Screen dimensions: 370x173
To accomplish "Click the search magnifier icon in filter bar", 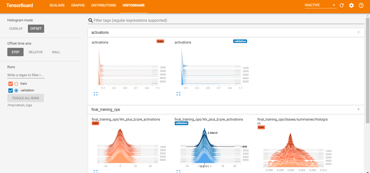I will (x=90, y=21).
